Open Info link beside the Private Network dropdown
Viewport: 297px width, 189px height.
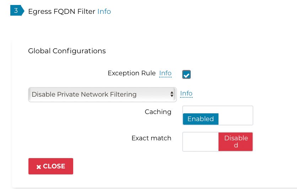(186, 93)
